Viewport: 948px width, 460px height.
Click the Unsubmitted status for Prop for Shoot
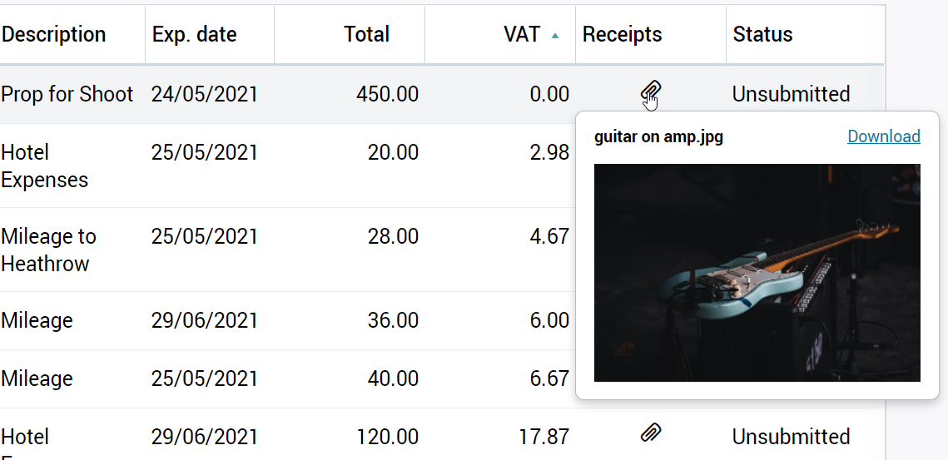point(791,94)
